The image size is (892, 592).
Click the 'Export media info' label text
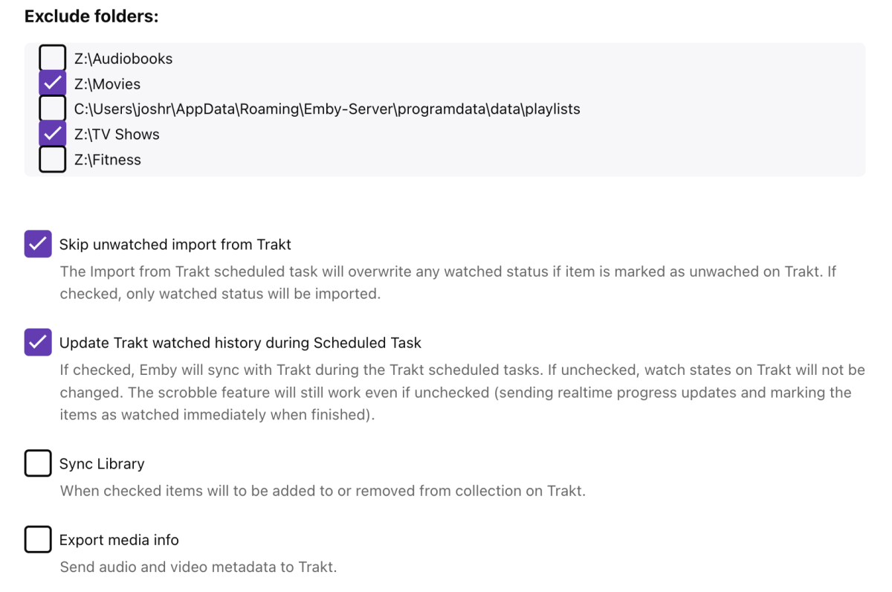tap(119, 540)
